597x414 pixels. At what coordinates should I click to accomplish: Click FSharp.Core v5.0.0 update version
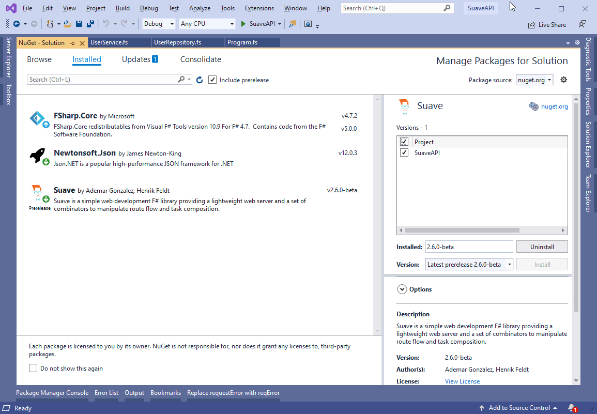(349, 128)
